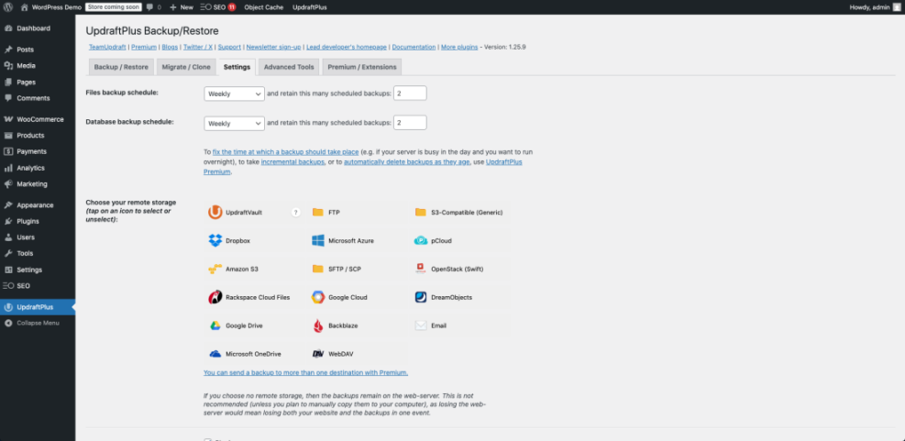Choose the FTP remote storage icon
The image size is (905, 441).
317,213
